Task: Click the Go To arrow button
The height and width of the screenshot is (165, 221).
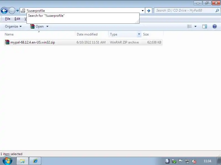Action: (x=149, y=11)
